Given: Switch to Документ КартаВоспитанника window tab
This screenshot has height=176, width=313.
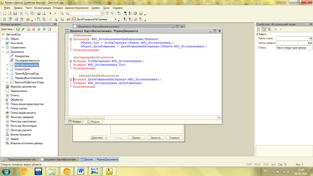Looking at the screenshot, I should click(59, 160).
